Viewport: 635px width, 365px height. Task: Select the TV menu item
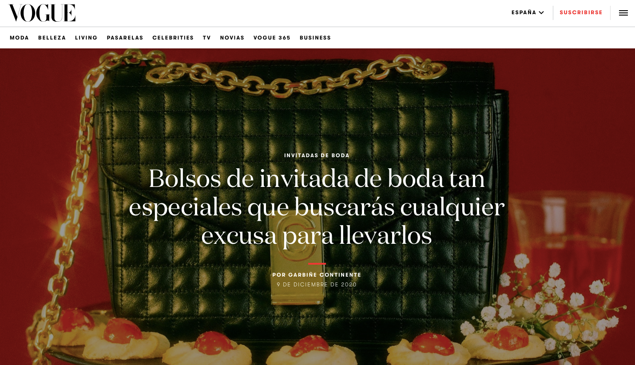tap(207, 38)
